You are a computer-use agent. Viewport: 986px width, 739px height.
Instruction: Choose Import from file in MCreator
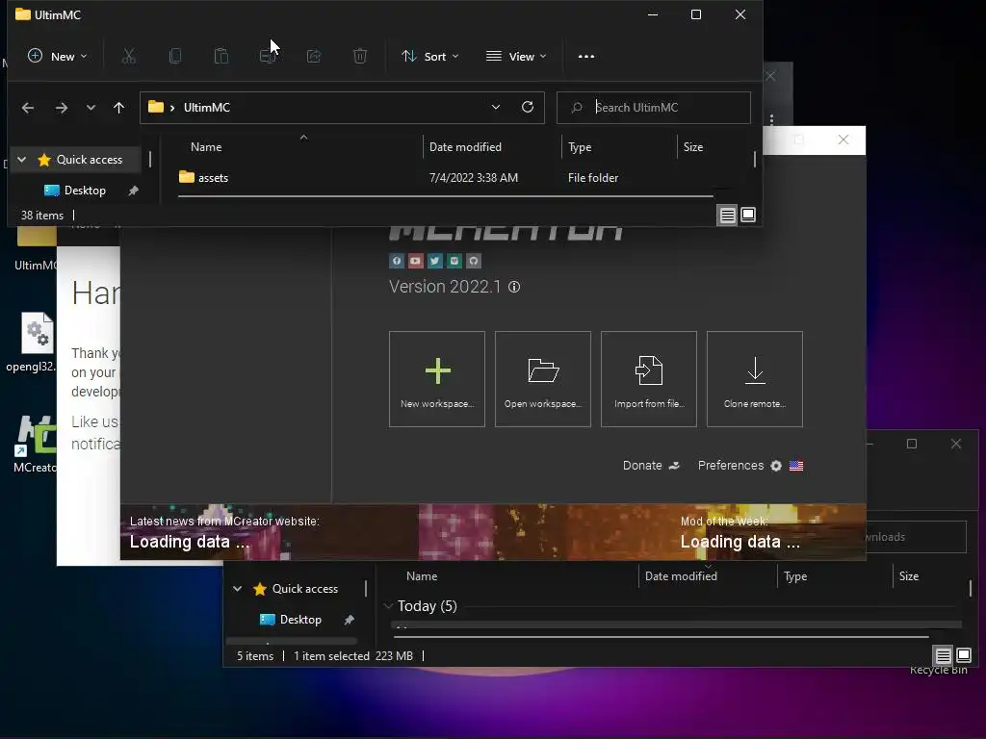648,379
